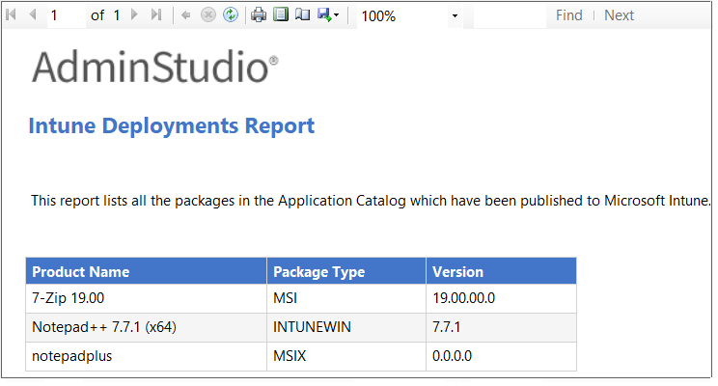Click the find text search box
Image resolution: width=718 pixels, height=386 pixels.
510,15
